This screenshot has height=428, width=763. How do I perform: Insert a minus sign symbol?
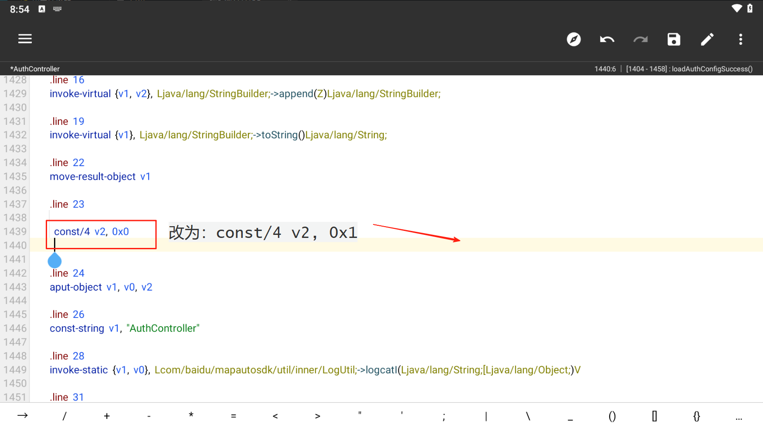[x=149, y=417]
